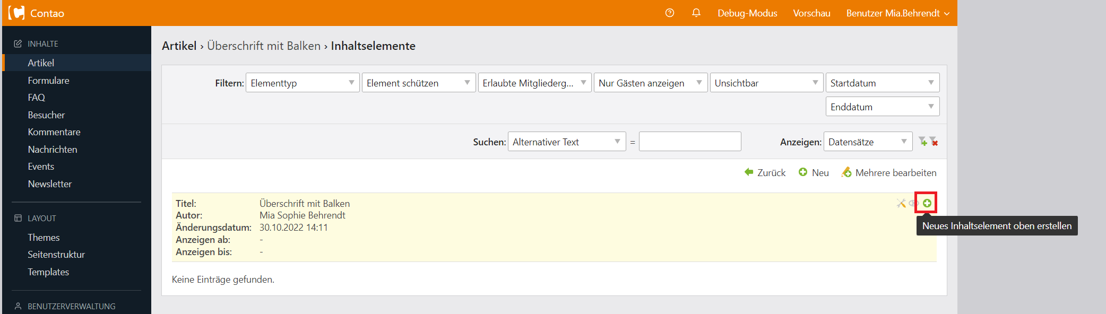Open the Datensätze display dropdown
The height and width of the screenshot is (314, 1106).
pos(867,142)
